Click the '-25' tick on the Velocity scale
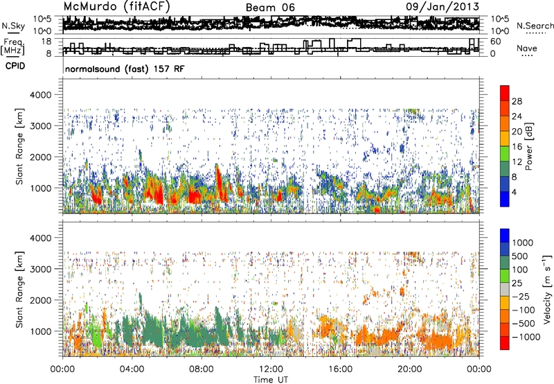The height and width of the screenshot is (384, 554). [x=521, y=296]
